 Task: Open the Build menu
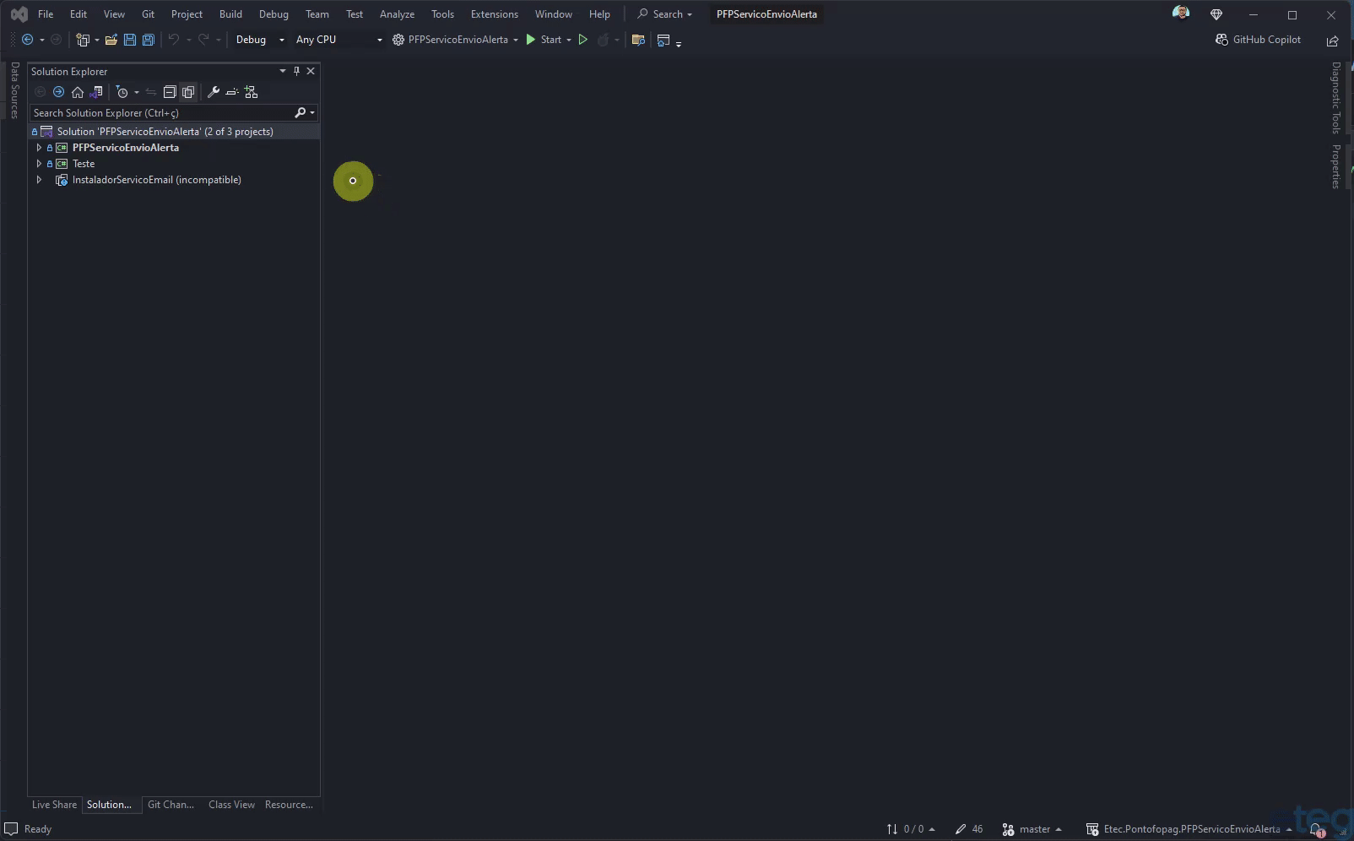230,14
